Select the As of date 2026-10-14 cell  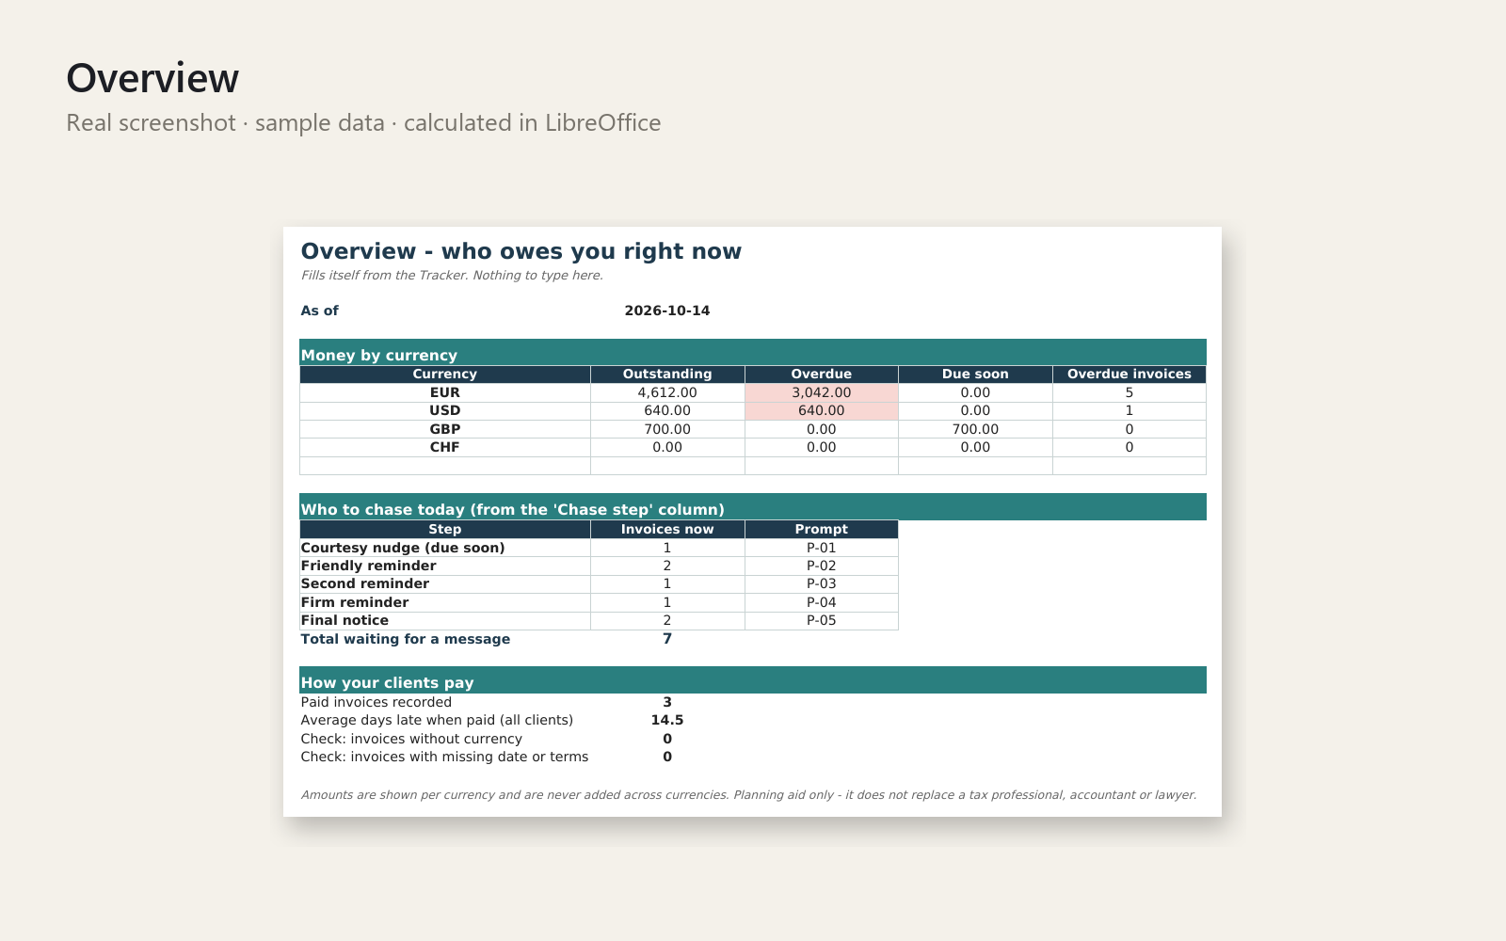(x=667, y=311)
